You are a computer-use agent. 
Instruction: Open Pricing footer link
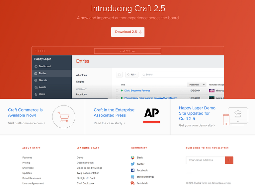click(26, 163)
